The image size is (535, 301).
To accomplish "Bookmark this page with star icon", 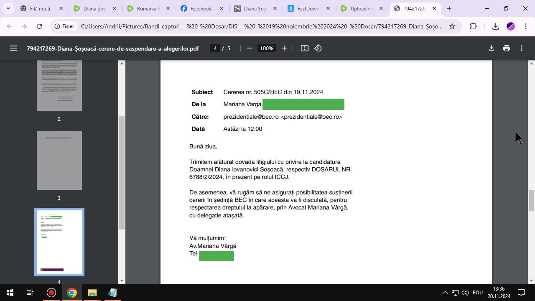I will [x=452, y=26].
